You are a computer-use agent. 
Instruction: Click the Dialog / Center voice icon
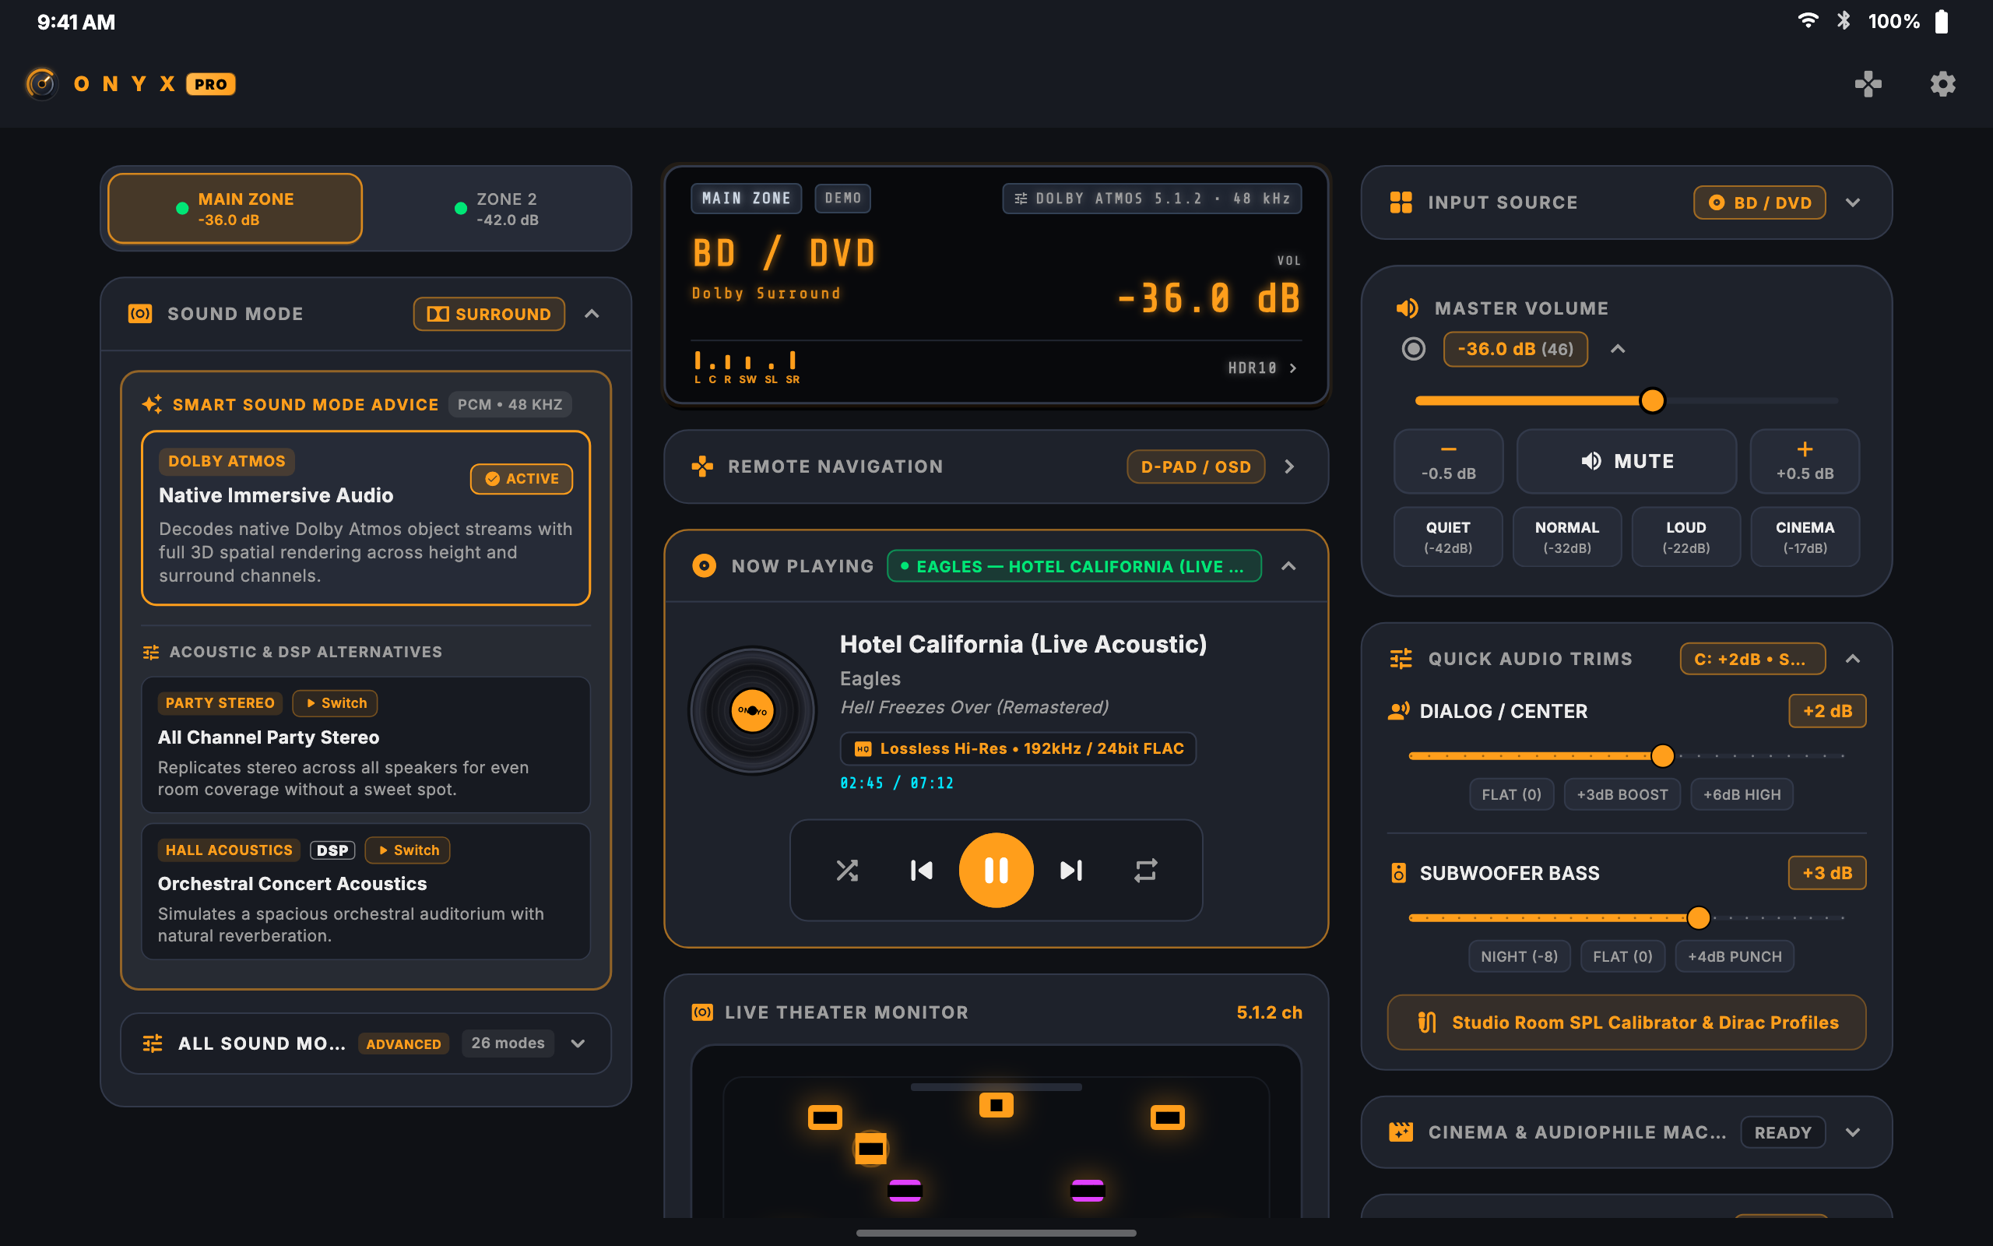coord(1398,711)
